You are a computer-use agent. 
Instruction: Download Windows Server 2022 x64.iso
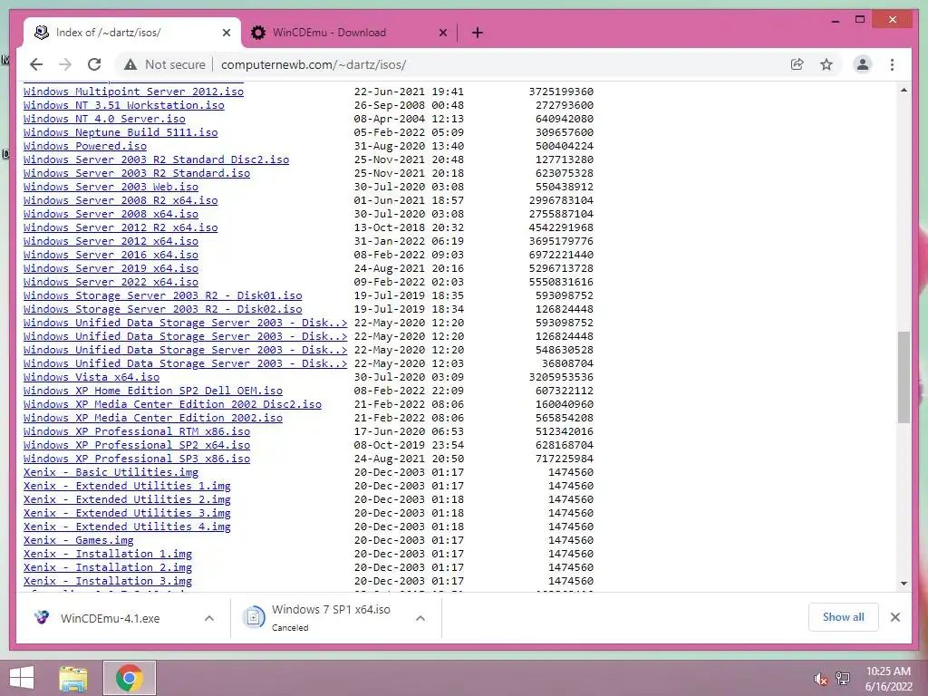tap(111, 283)
